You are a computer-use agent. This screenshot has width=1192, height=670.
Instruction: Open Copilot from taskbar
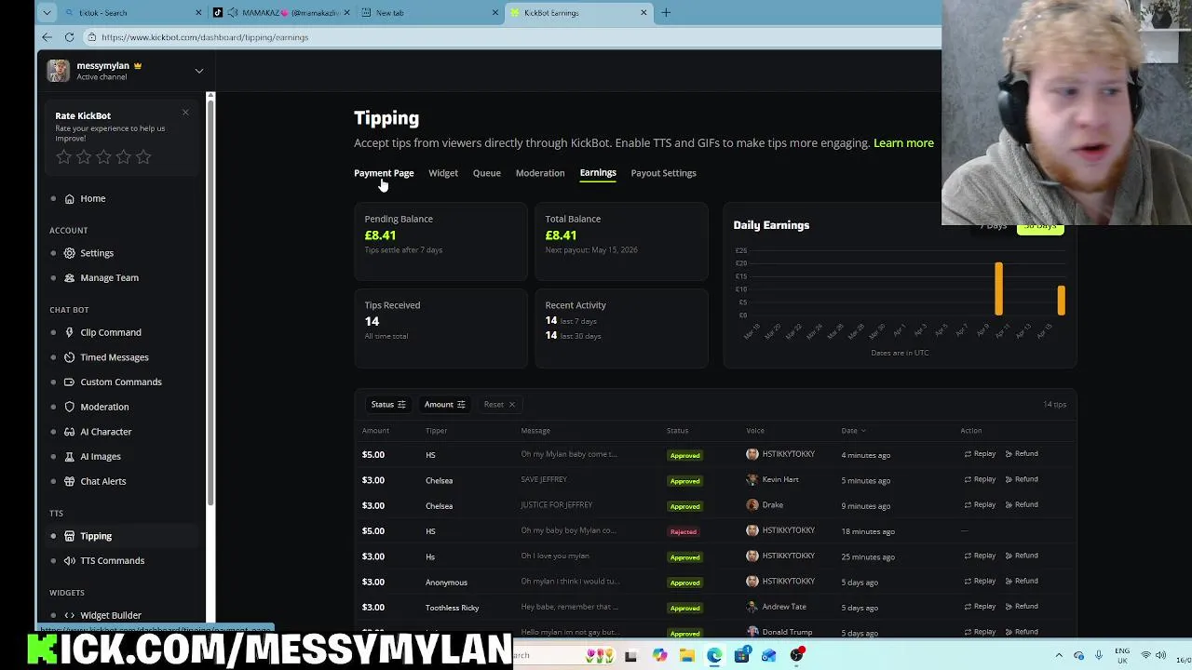pyautogui.click(x=659, y=656)
